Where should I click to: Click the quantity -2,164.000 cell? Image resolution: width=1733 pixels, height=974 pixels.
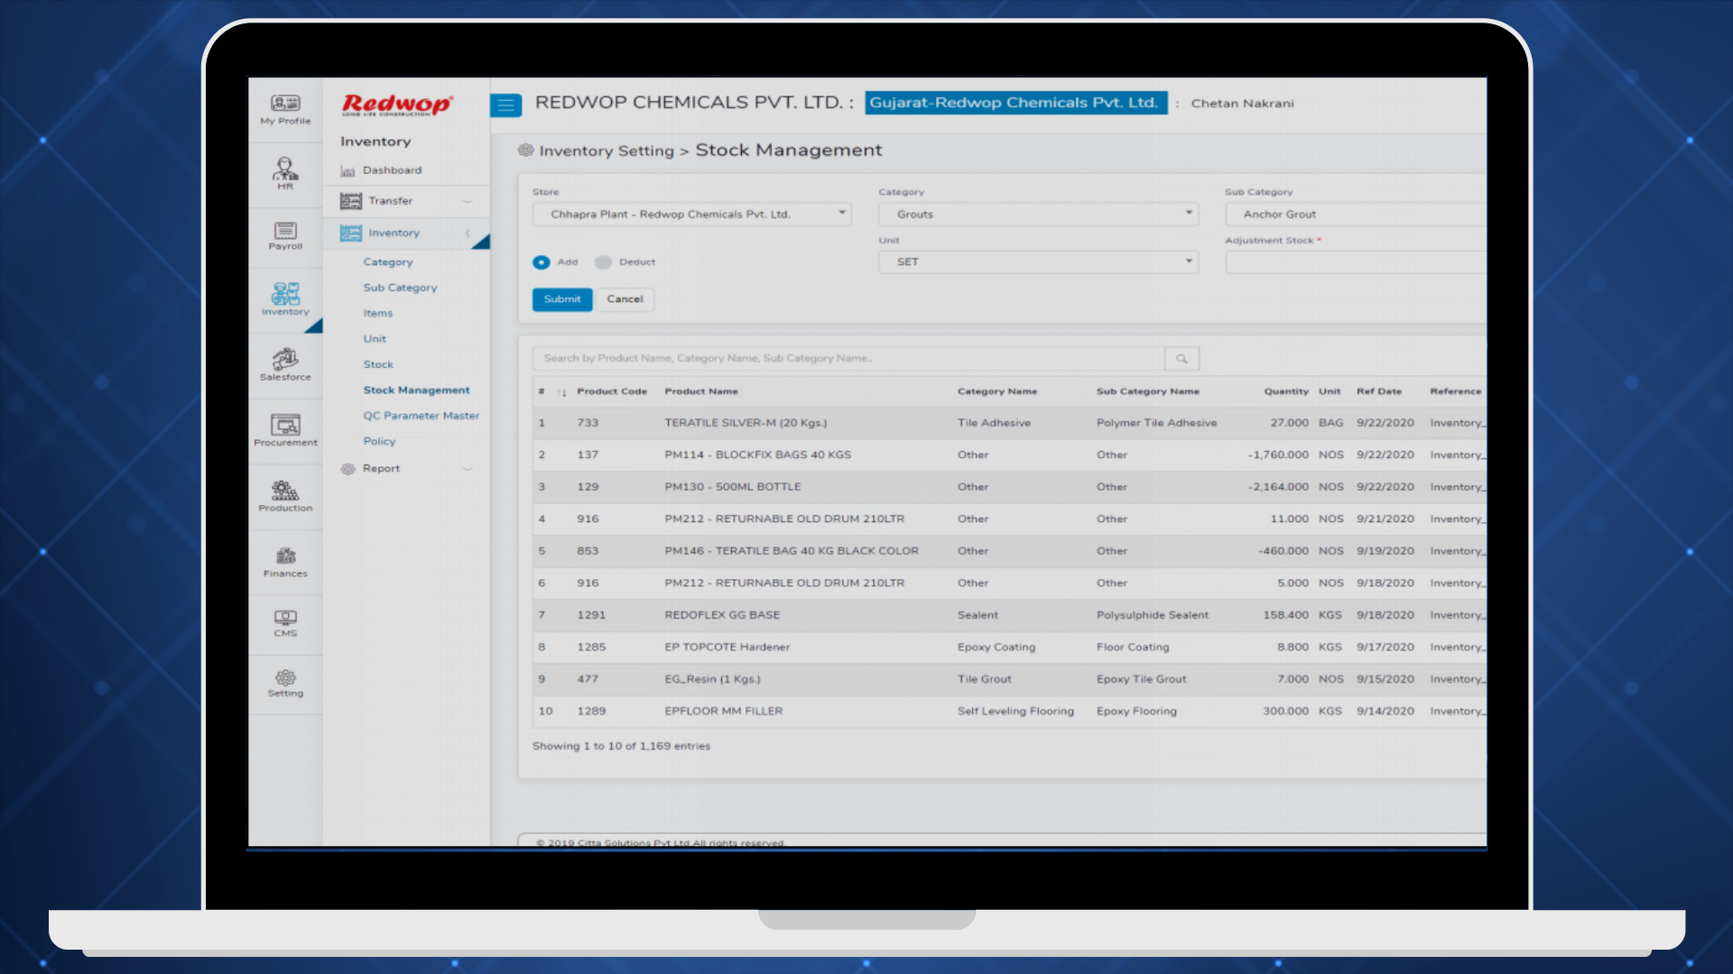point(1278,487)
